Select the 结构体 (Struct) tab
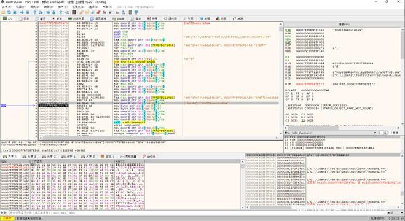 (x=149, y=157)
